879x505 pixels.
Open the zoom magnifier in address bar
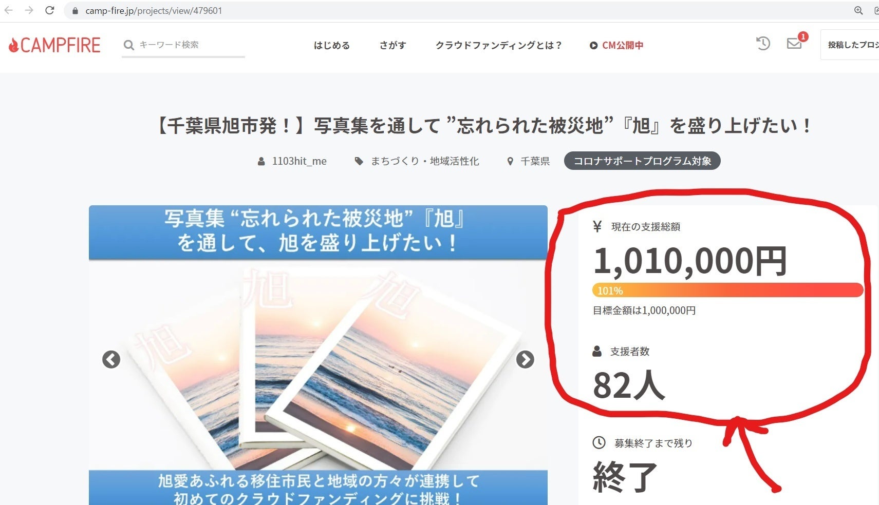coord(858,10)
